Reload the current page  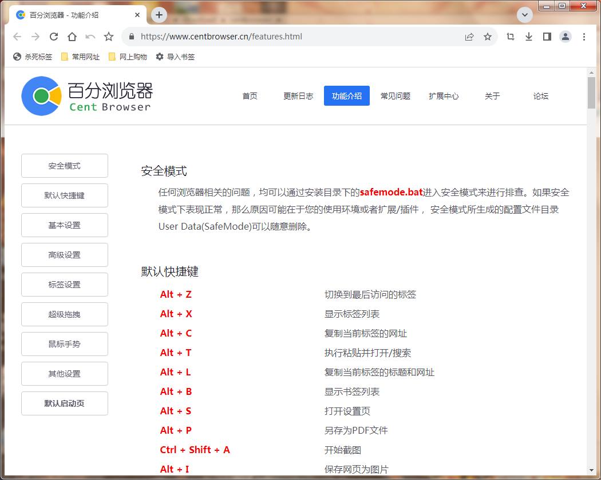(54, 37)
